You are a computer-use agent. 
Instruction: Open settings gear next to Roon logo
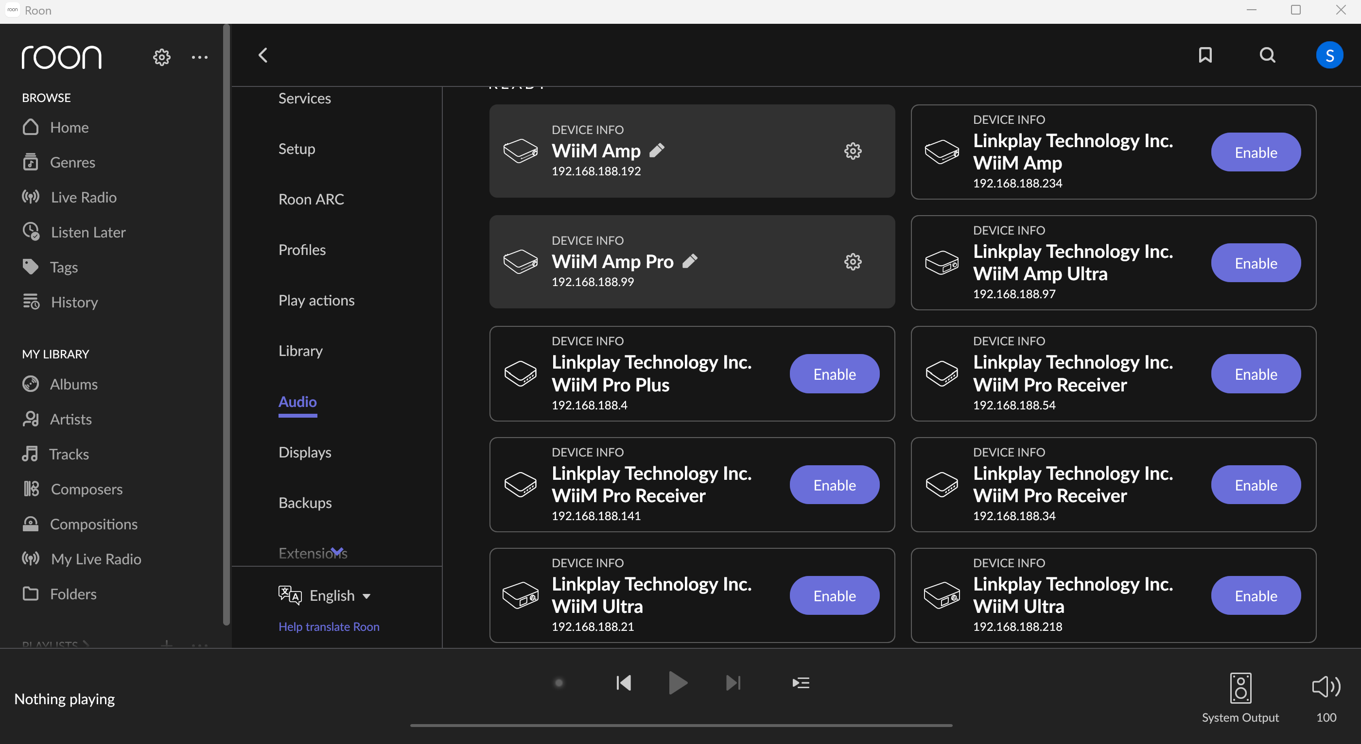[x=162, y=57]
